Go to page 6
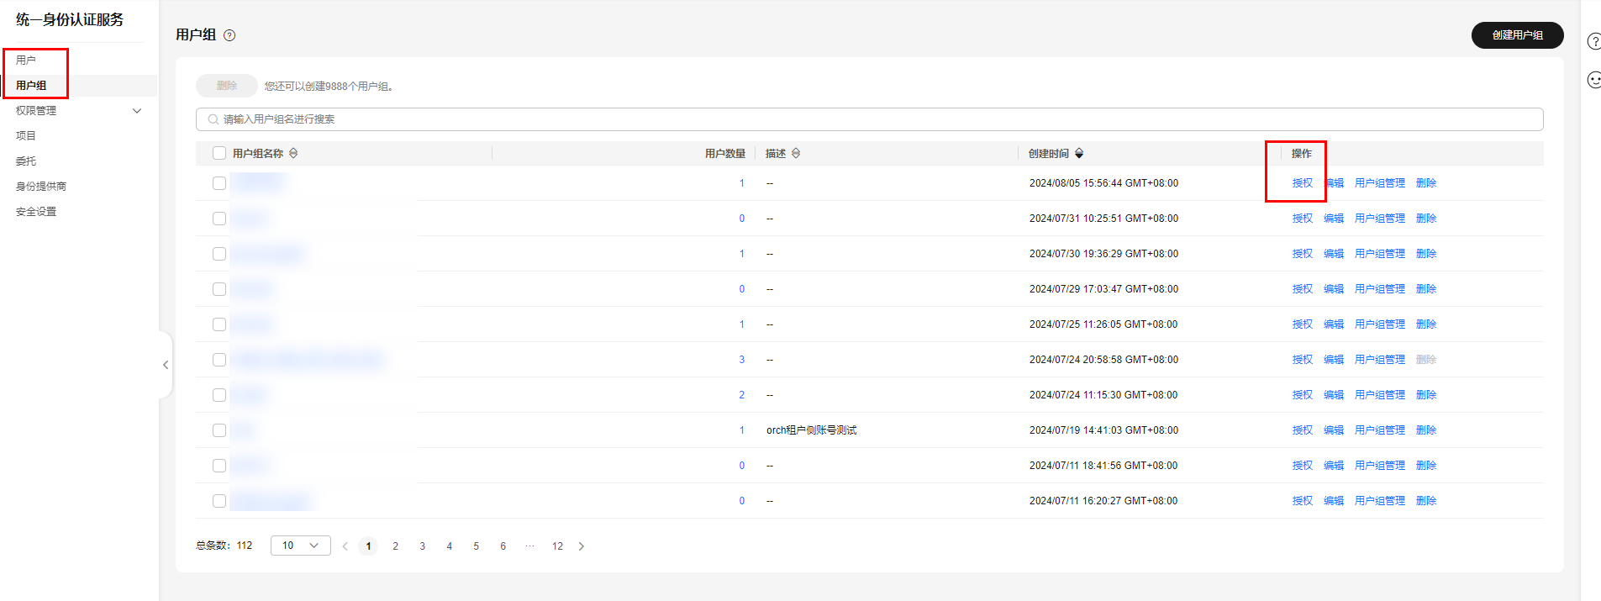The image size is (1601, 601). click(503, 546)
